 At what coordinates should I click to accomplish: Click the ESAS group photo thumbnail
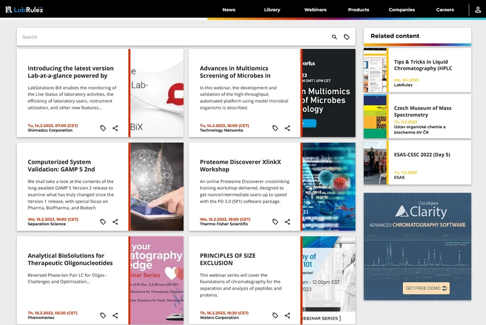coord(375,163)
